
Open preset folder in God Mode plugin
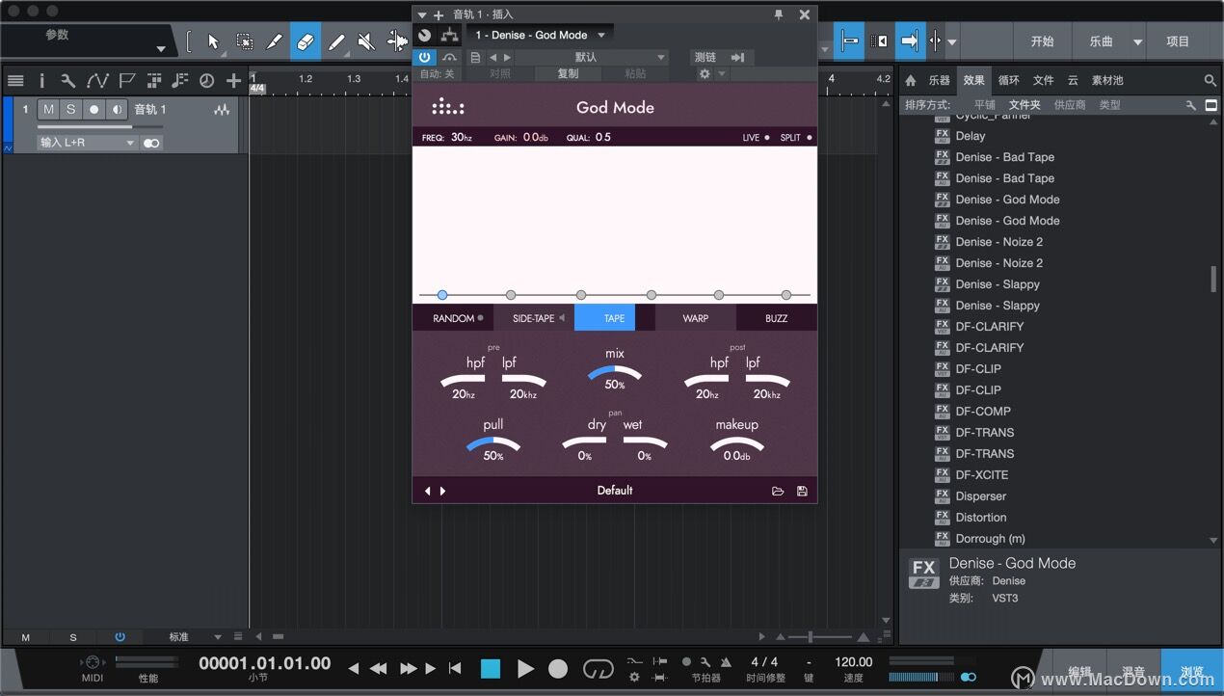(778, 491)
